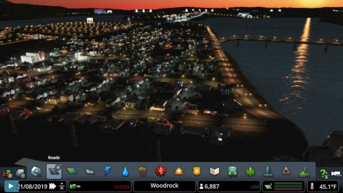Open the Electricity menu
Viewport: 343px width, 193px height.
pos(107,171)
